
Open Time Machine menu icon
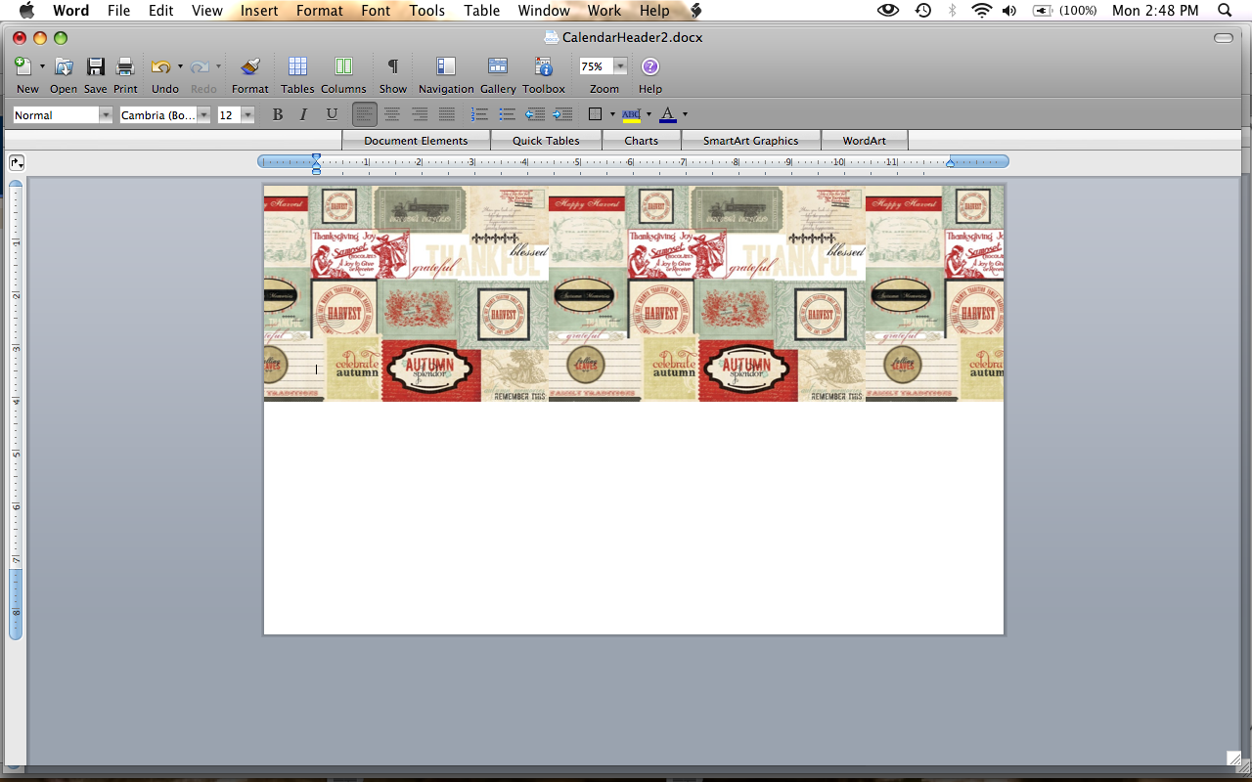pyautogui.click(x=923, y=11)
